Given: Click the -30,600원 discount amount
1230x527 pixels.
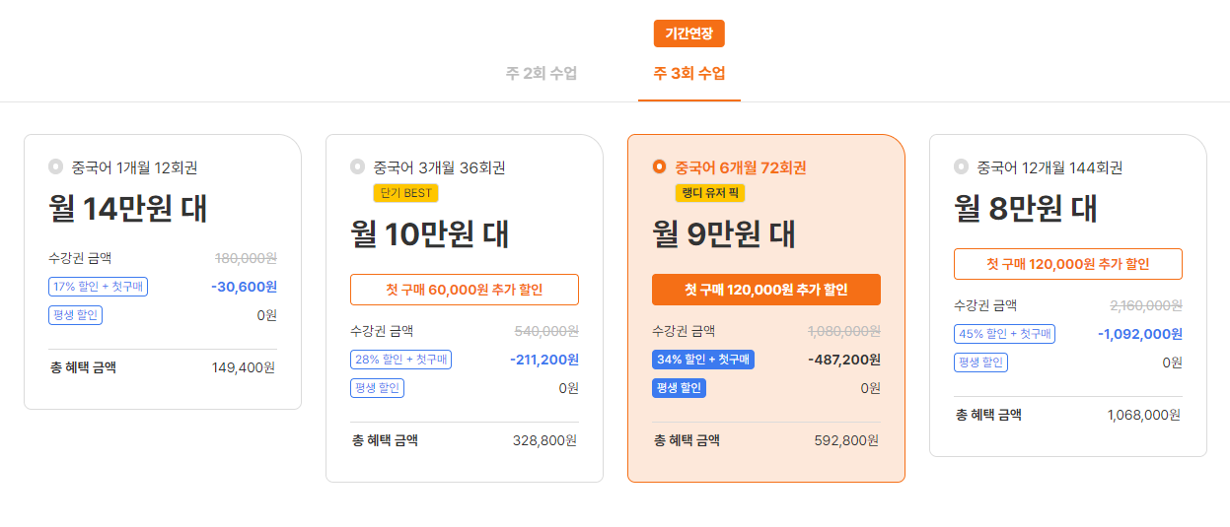Looking at the screenshot, I should (244, 287).
